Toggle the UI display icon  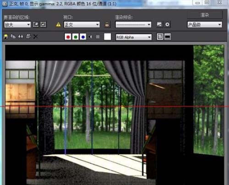click(x=168, y=37)
